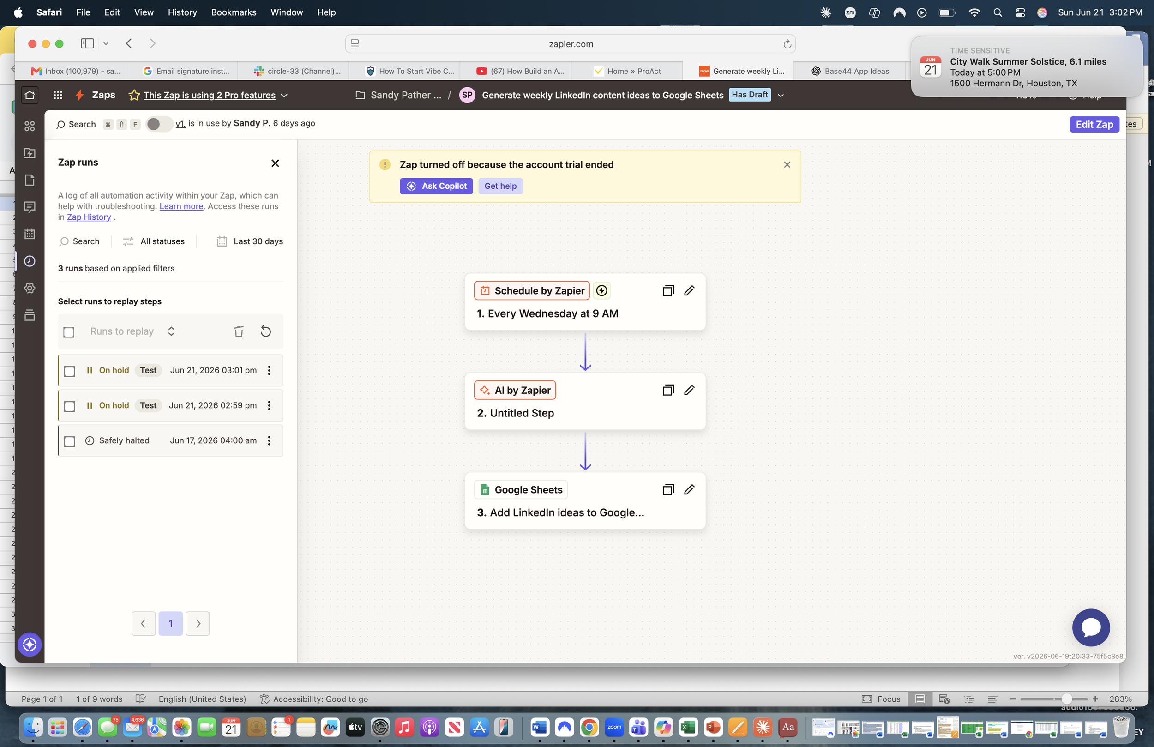Click the zapier.com address bar

click(x=570, y=44)
